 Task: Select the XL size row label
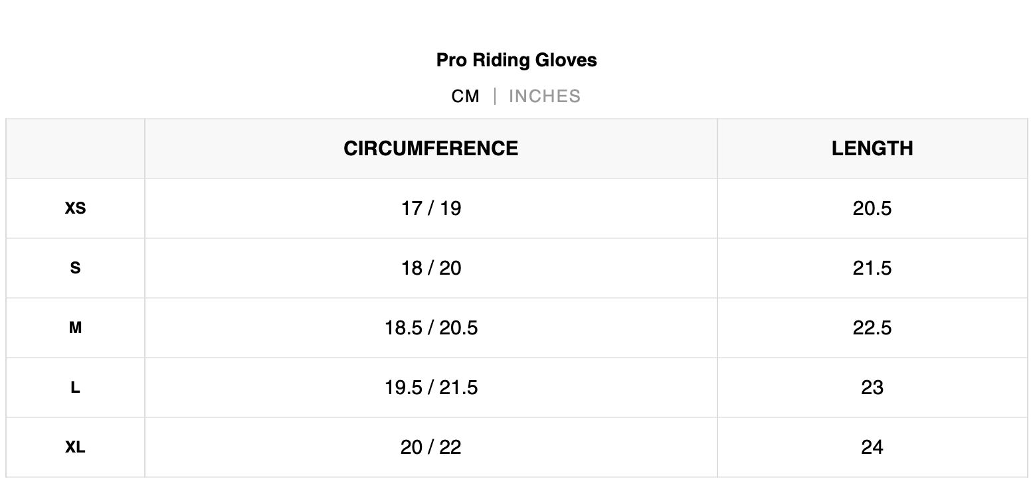75,447
